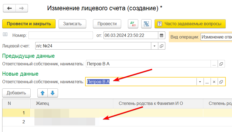Click the previous owner field Петров В А

(x=148, y=64)
